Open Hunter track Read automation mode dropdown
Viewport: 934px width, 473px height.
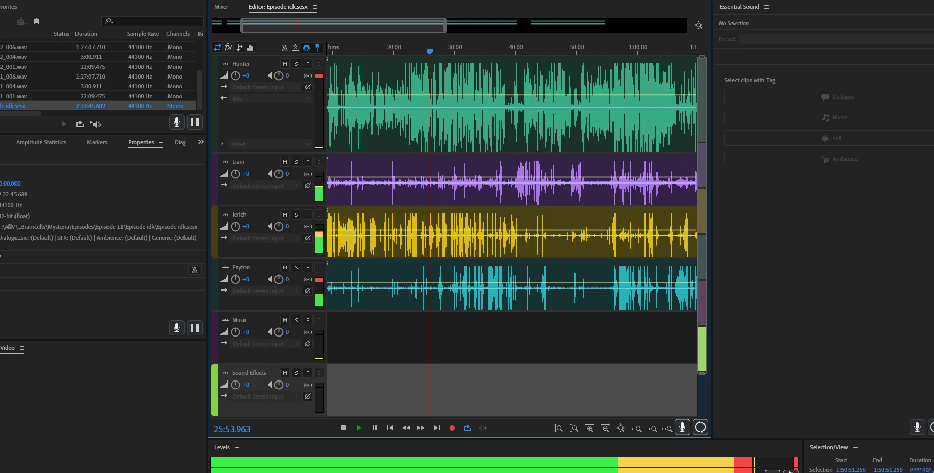click(271, 144)
